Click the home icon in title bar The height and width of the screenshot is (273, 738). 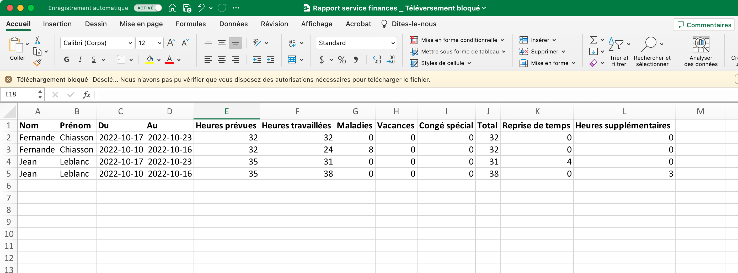pyautogui.click(x=173, y=8)
